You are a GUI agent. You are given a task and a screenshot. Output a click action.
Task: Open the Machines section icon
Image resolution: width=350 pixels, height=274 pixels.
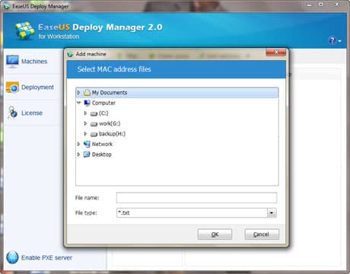12,62
